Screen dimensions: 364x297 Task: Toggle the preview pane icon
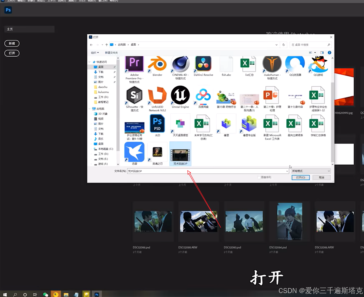(322, 53)
